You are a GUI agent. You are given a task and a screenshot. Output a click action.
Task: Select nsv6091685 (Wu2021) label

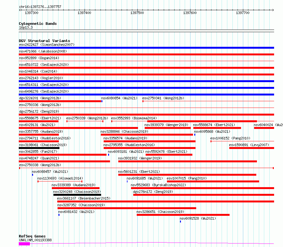pos(145,178)
